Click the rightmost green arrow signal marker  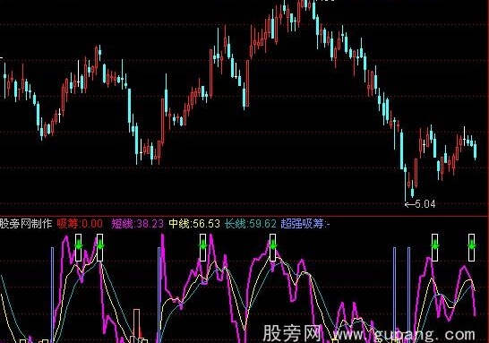[x=472, y=244]
